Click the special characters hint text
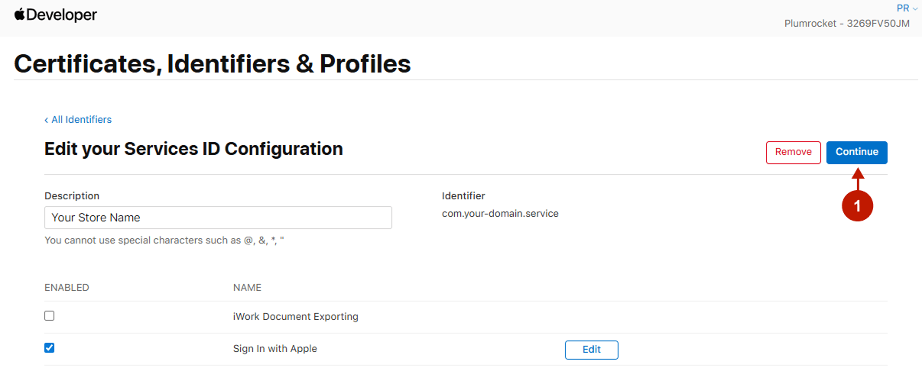 coord(164,240)
